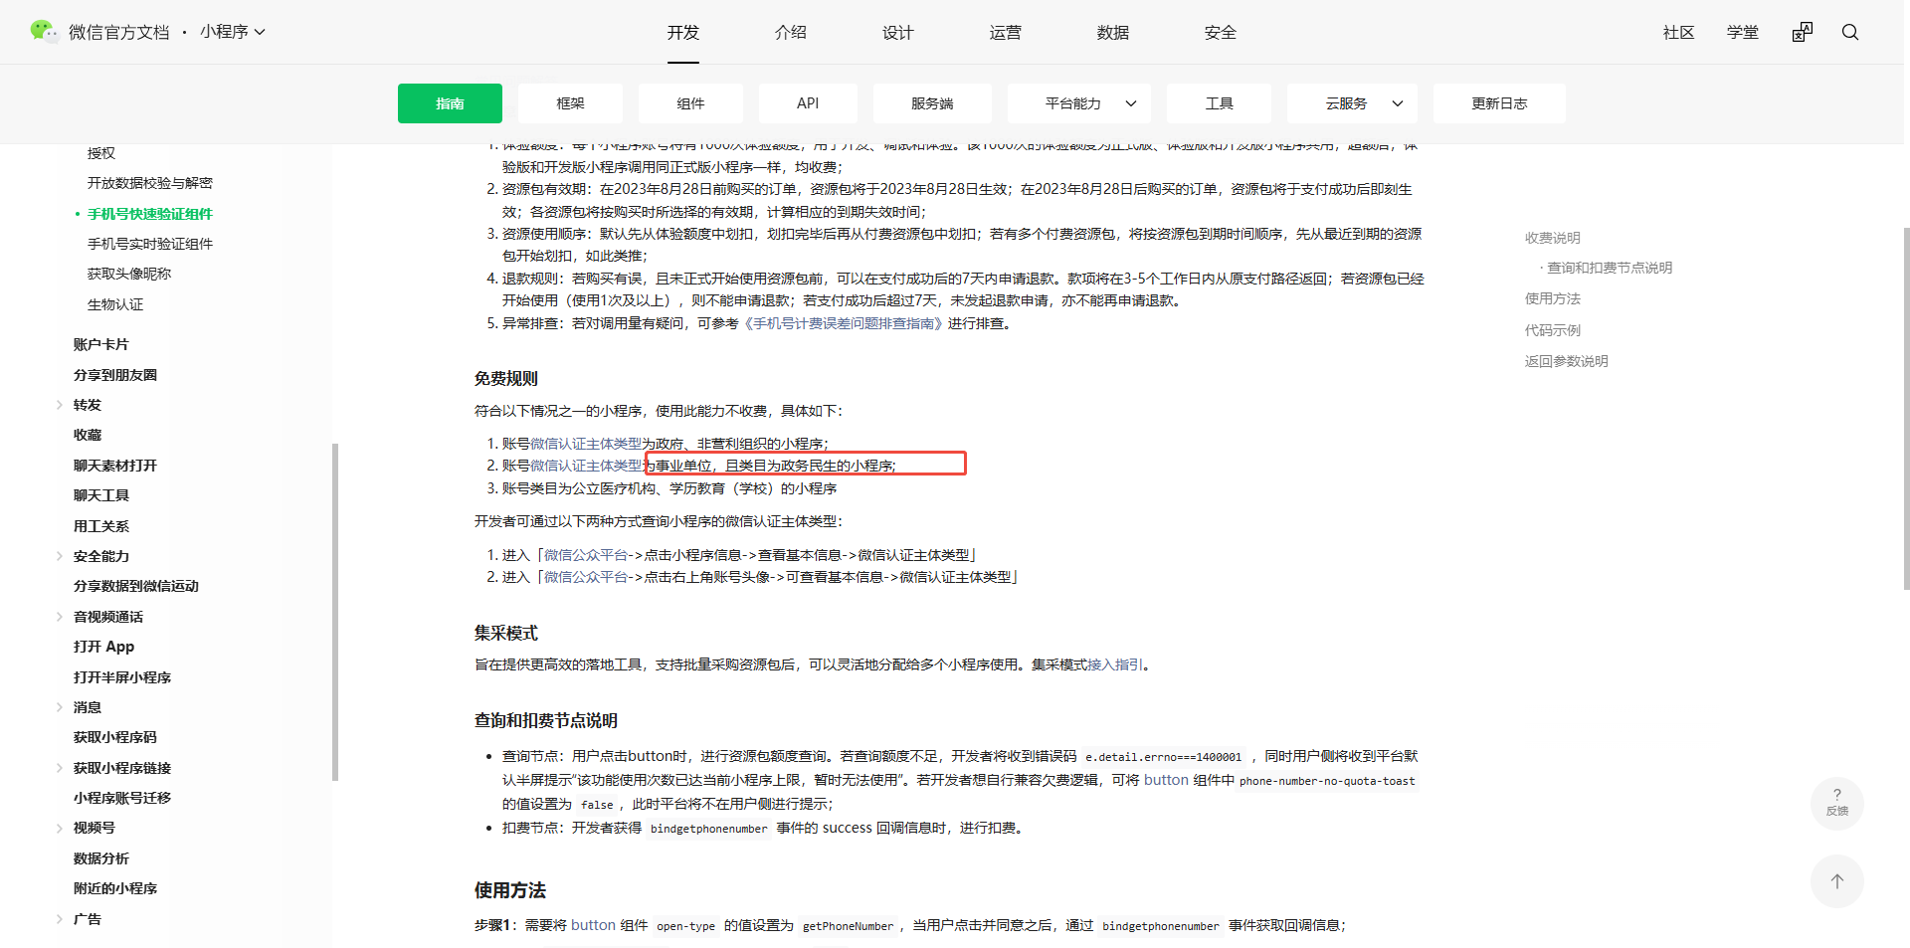The height and width of the screenshot is (948, 1910).
Task: Open 微信官方文档 home link
Action: click(x=119, y=32)
